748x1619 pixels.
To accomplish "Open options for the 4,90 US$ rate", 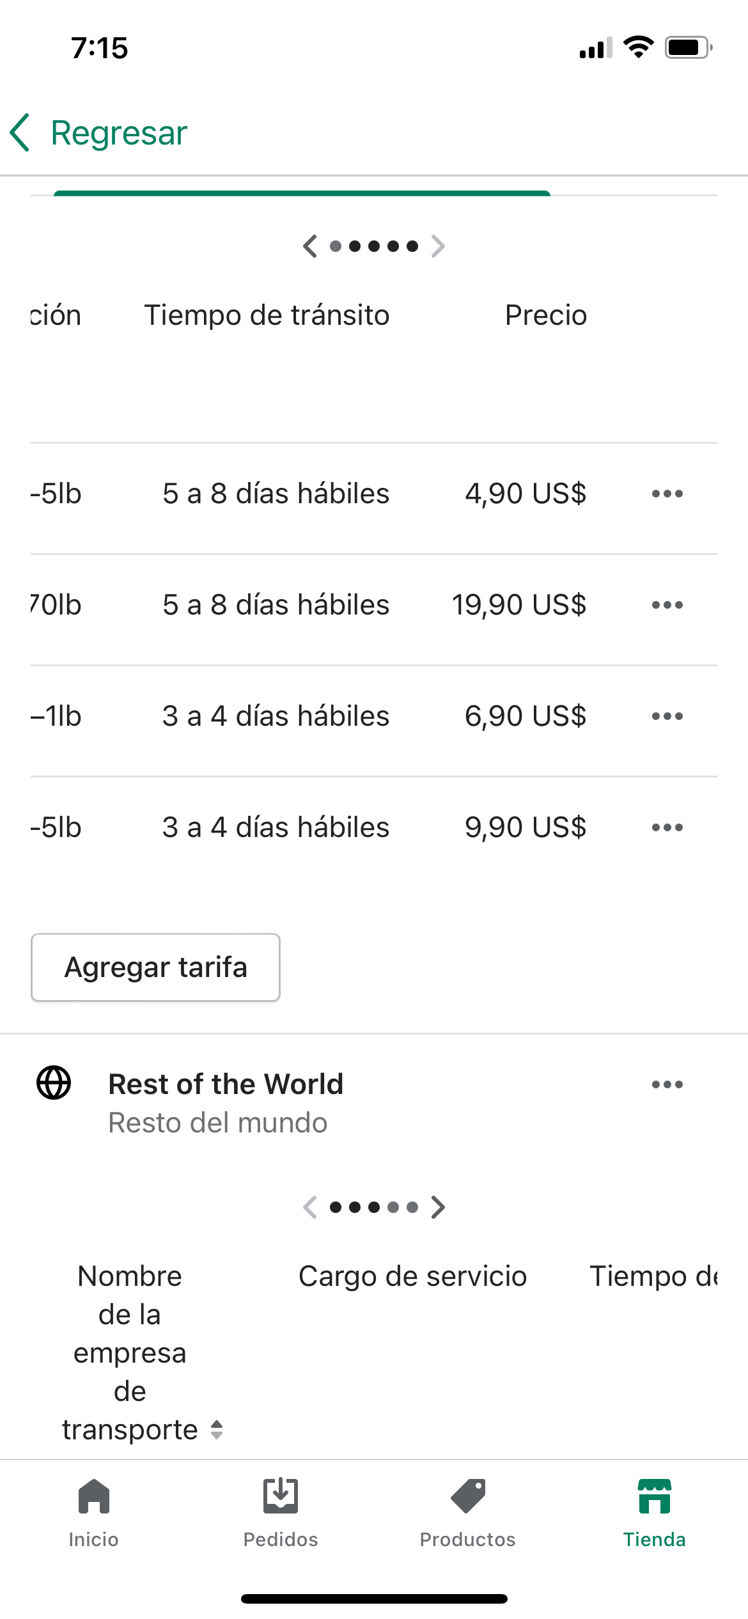I will pyautogui.click(x=667, y=494).
